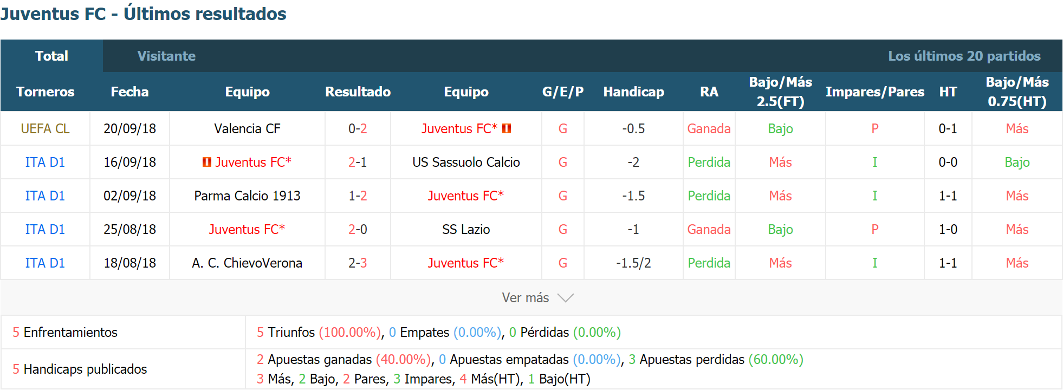Click red card icon beside Valencia match Juventus

tap(507, 128)
